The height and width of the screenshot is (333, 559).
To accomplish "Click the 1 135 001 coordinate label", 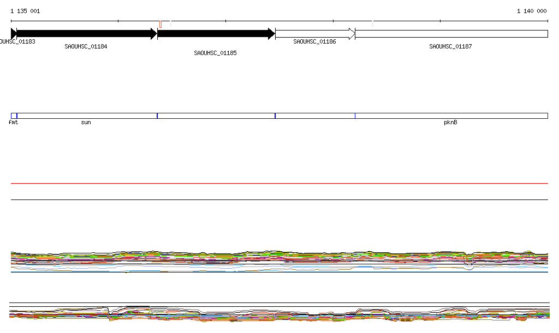I will (25, 11).
